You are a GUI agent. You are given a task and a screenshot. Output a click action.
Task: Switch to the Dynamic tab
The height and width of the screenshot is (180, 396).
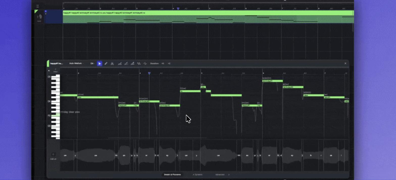click(198, 174)
